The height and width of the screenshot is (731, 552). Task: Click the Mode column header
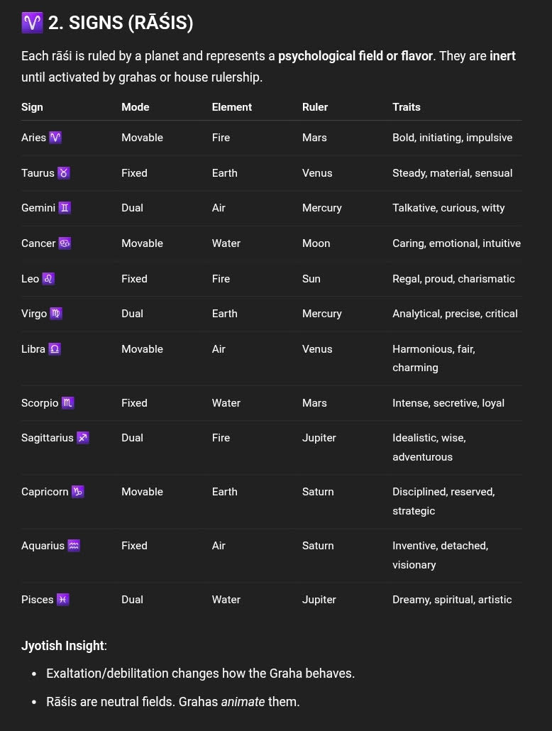(x=135, y=107)
